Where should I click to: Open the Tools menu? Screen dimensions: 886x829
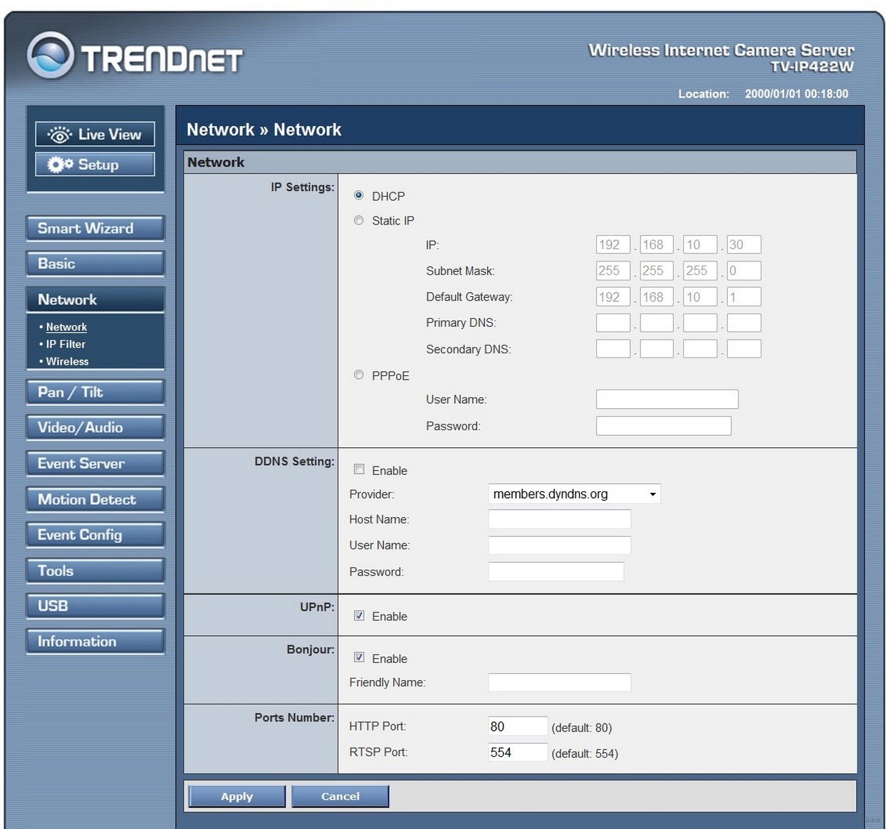[95, 570]
